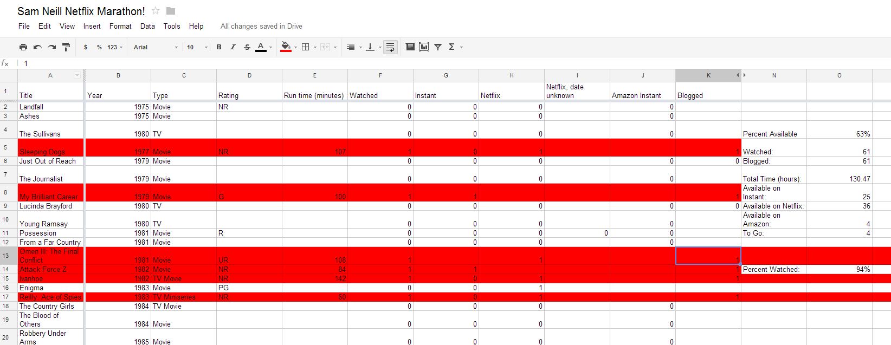Expand the borders dropdown arrow
Screen dimensions: 891x345
click(315, 48)
